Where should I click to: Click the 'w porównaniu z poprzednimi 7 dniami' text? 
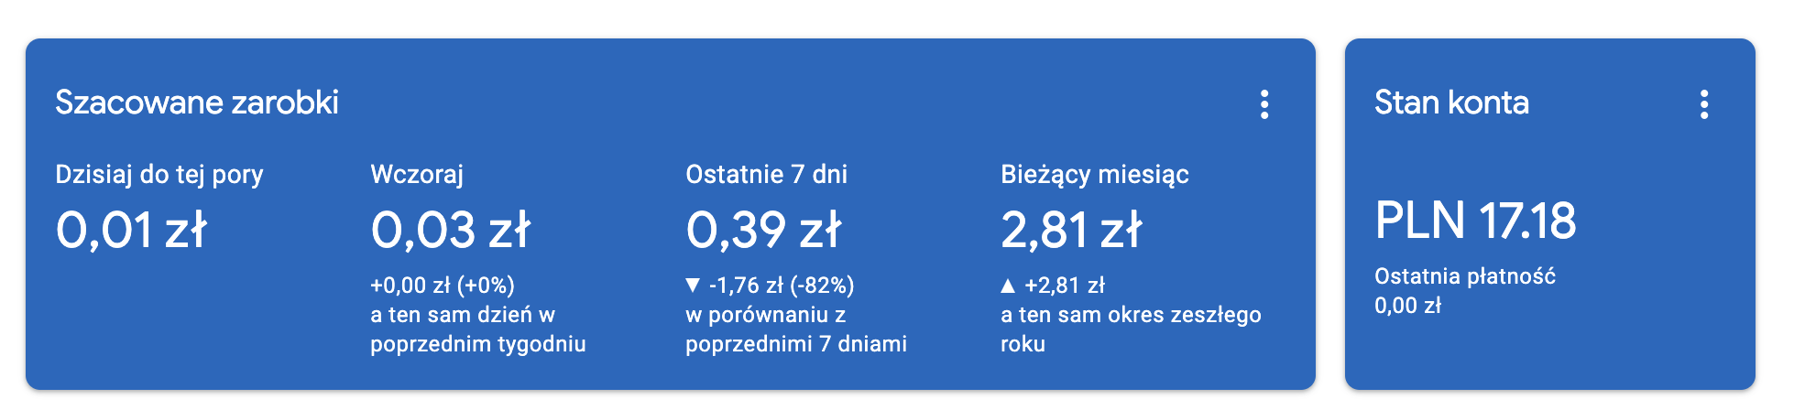796,329
